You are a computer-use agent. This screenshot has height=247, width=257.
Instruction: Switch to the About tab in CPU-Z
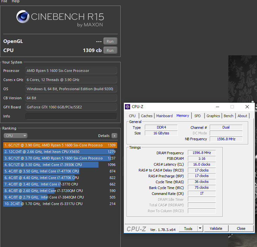[x=242, y=116]
